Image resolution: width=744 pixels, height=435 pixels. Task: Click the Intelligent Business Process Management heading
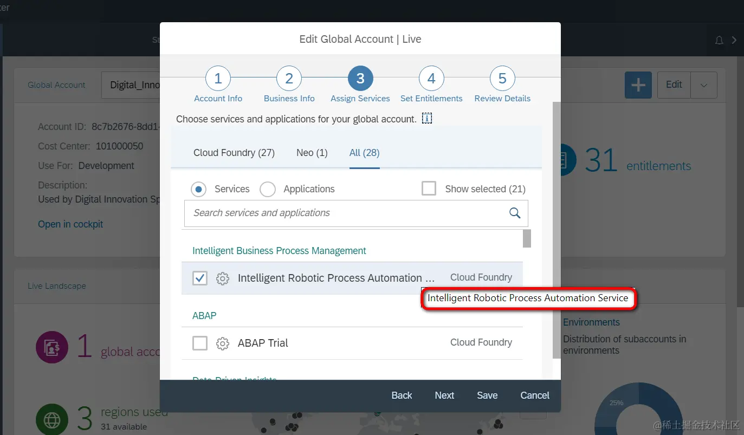click(x=279, y=251)
